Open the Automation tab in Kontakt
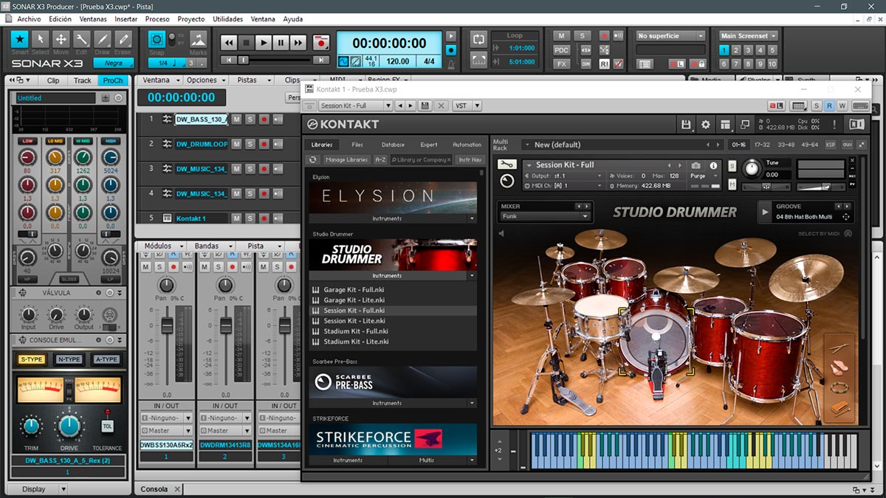886x498 pixels. (467, 145)
